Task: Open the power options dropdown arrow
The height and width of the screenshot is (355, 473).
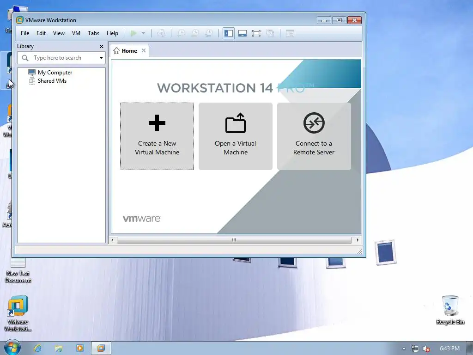Action: tap(144, 33)
